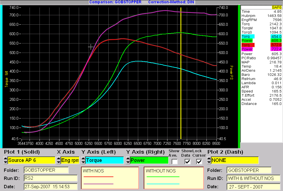Toggle the Lock Cursor checkbox
This screenshot has height=191, width=283.
tap(199, 162)
